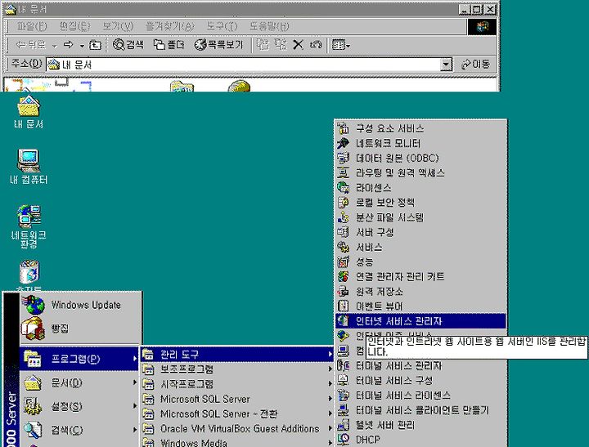Click the 분산 파일 시스템 icon
This screenshot has width=589, height=447.
coord(343,217)
